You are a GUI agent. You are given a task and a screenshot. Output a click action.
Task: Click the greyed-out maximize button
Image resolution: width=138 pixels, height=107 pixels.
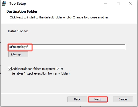coord(118,4)
